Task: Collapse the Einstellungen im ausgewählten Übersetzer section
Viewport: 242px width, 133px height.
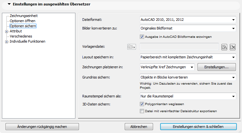Action: (9, 4)
